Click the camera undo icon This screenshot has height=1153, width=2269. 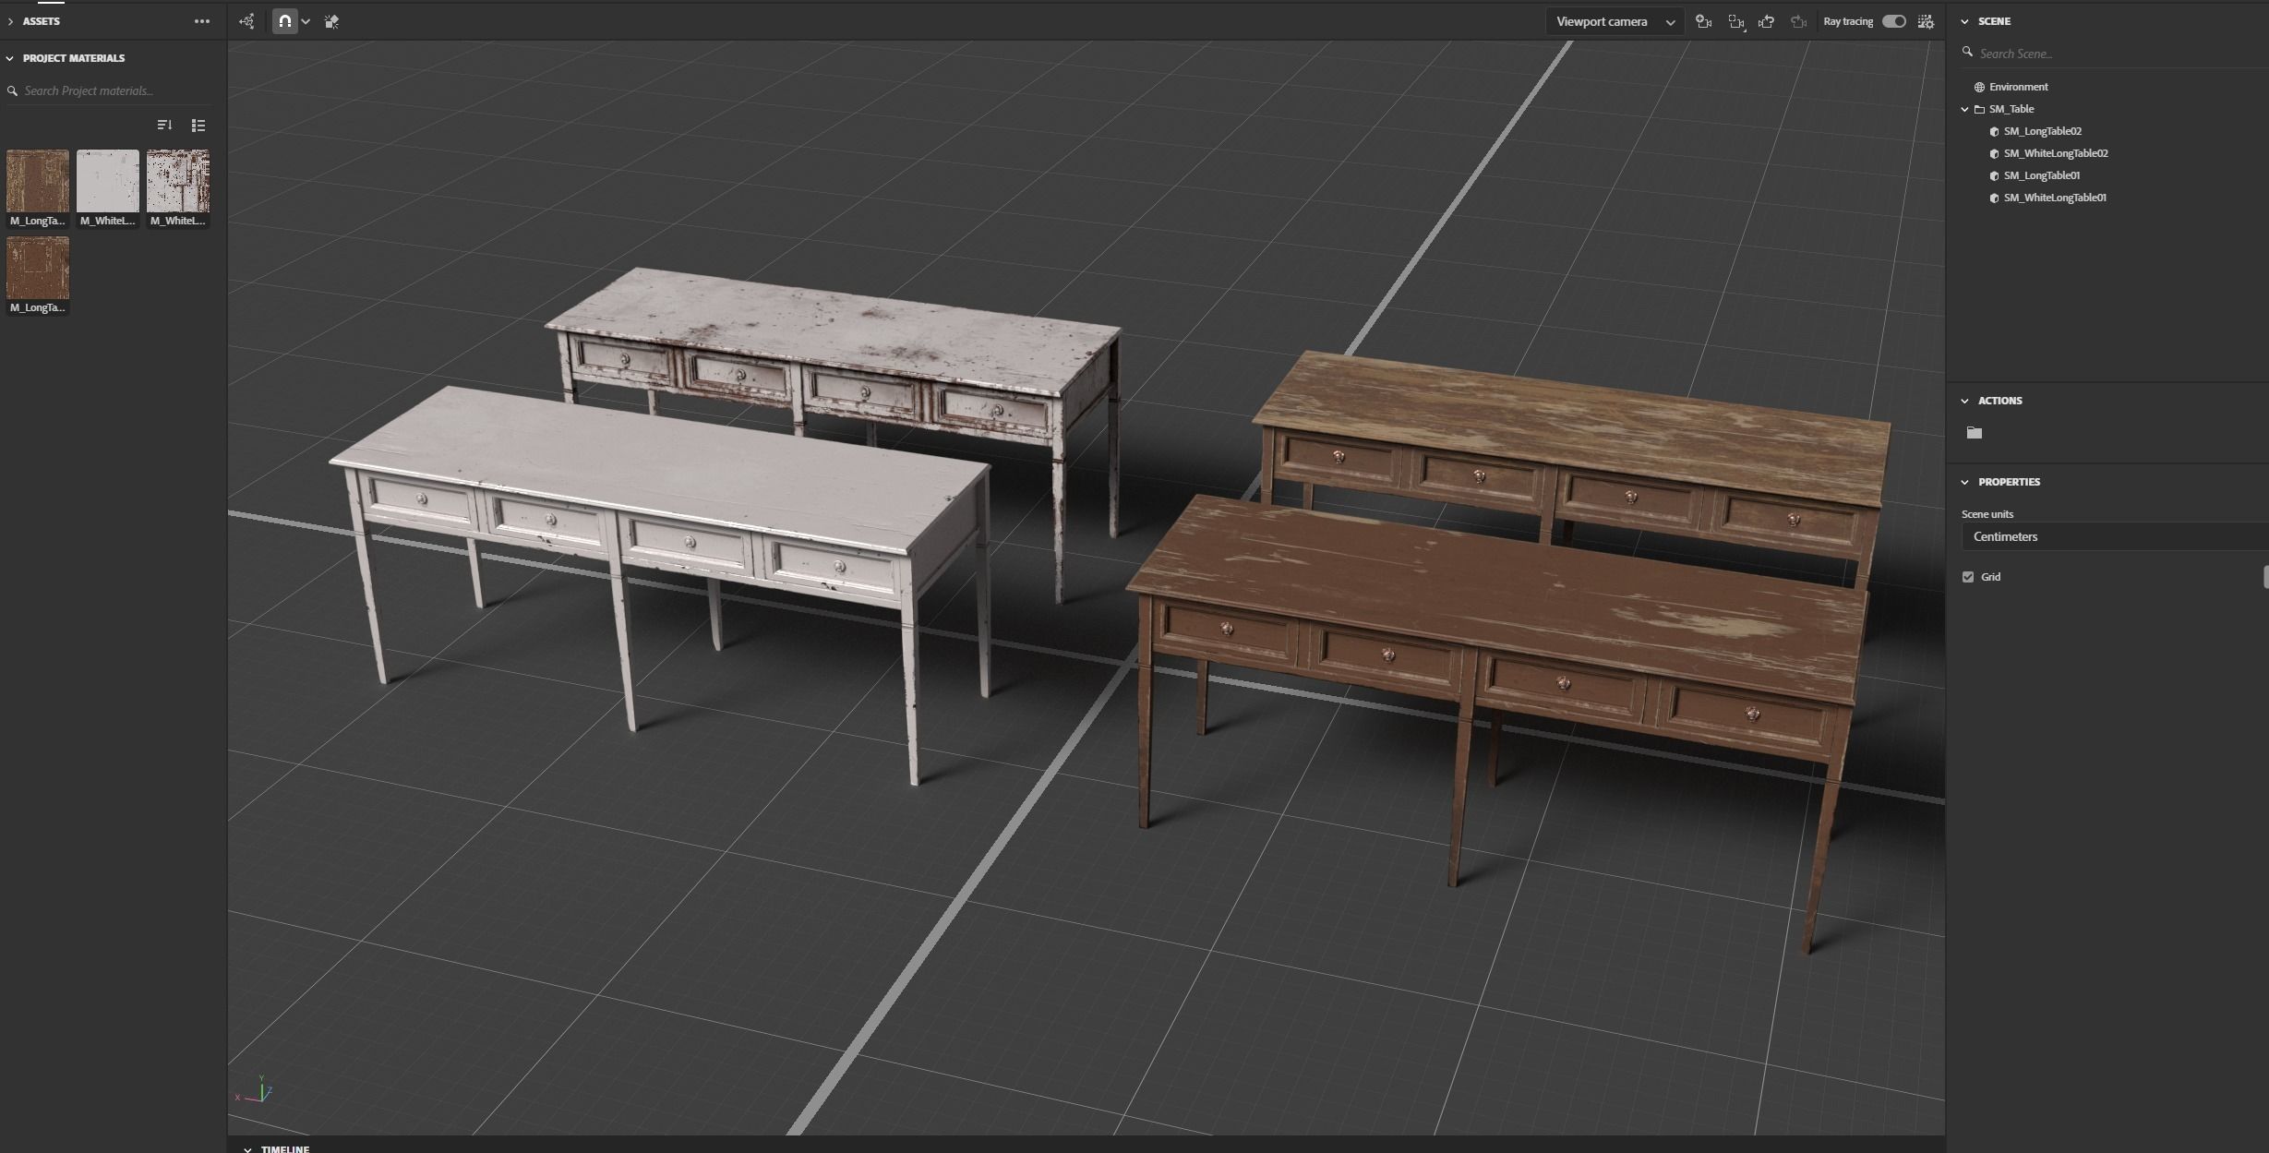tap(1767, 21)
